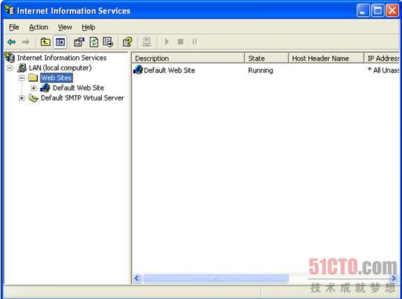Open the View menu

65,27
